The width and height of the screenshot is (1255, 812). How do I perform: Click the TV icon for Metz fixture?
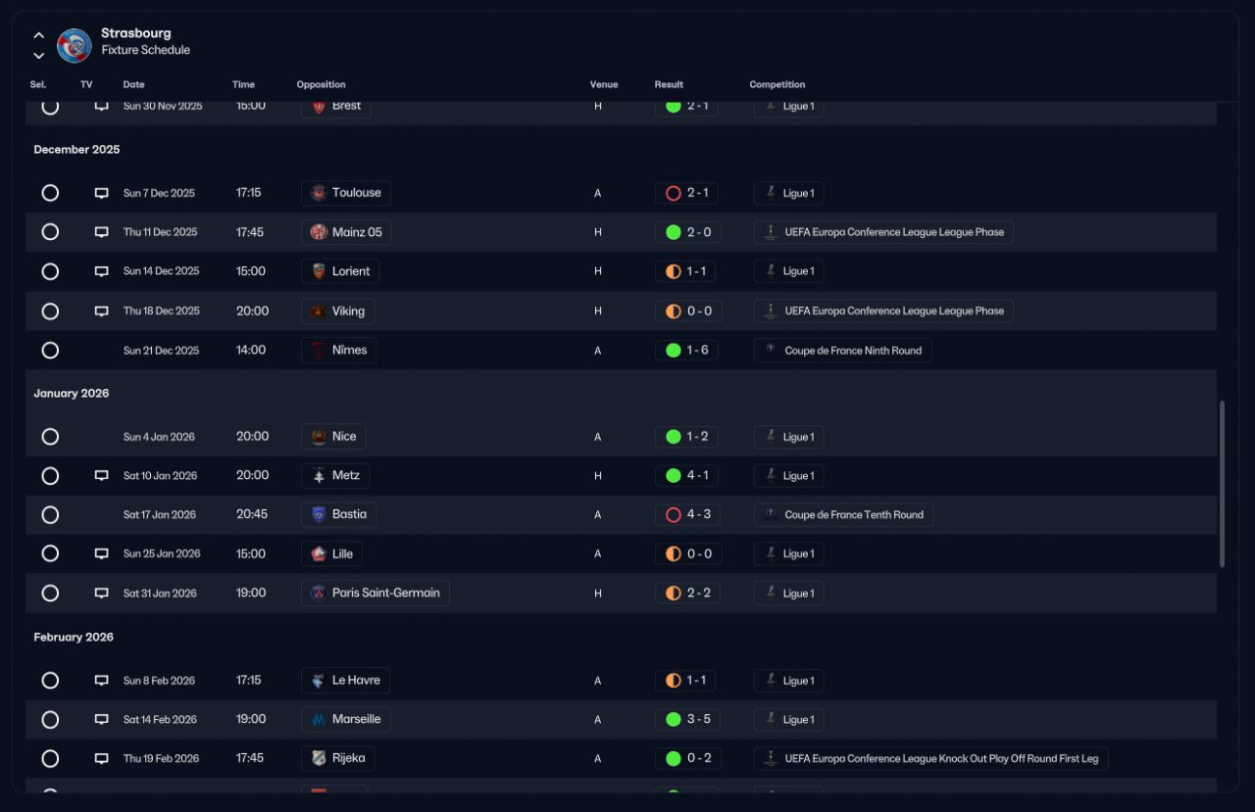[x=101, y=476]
